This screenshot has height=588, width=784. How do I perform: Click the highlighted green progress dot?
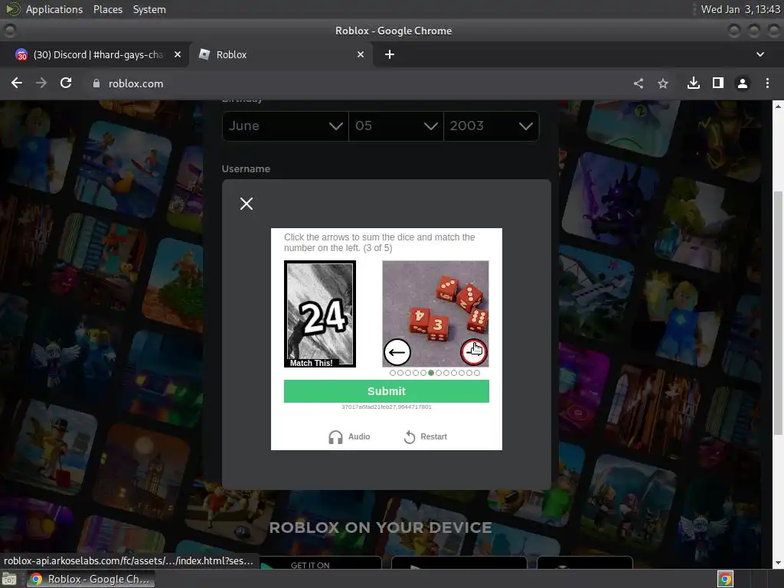click(431, 373)
